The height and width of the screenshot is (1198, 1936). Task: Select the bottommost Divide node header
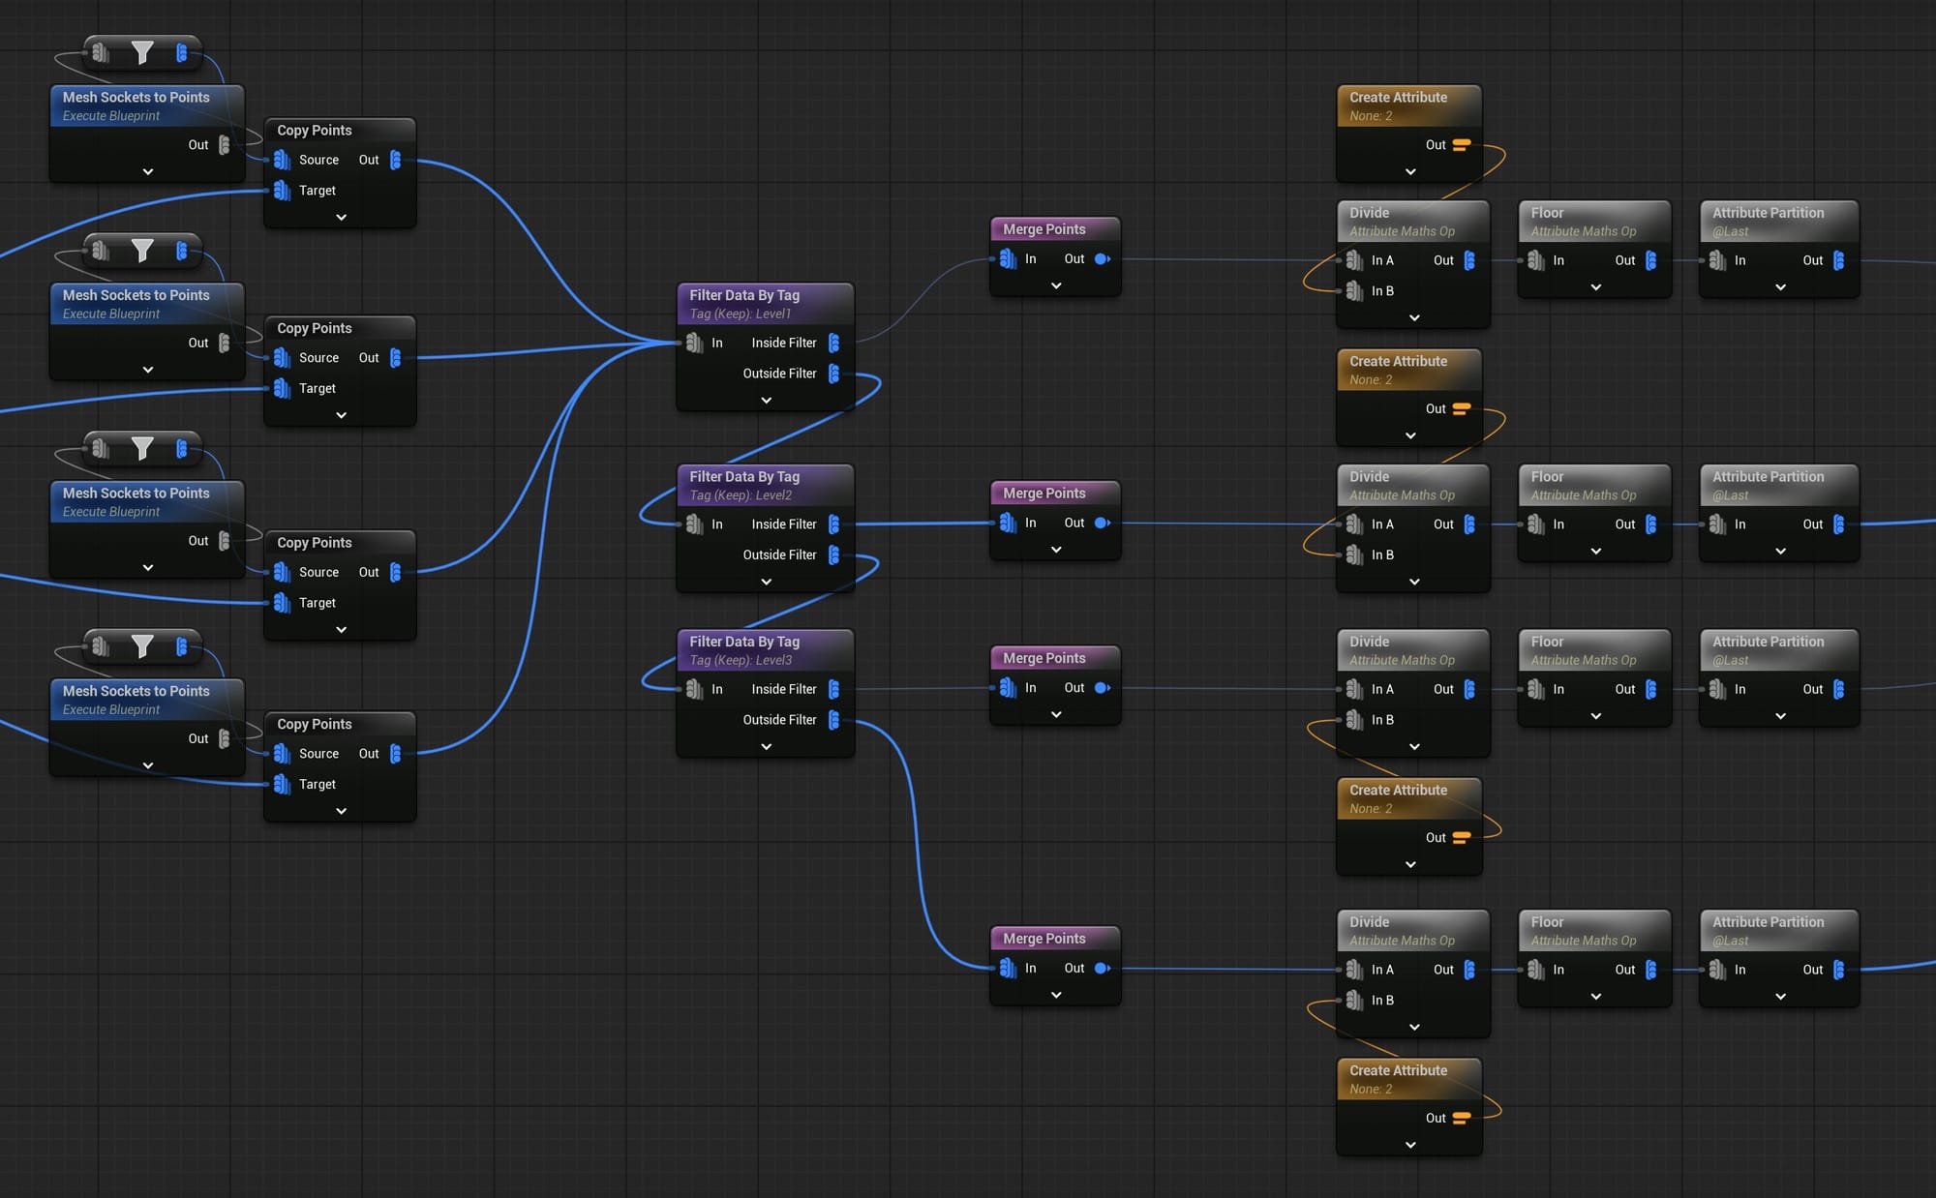[x=1413, y=930]
